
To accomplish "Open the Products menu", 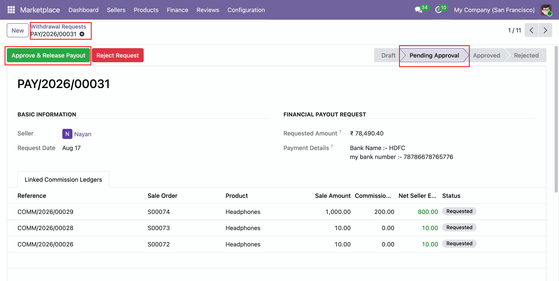I will [146, 10].
